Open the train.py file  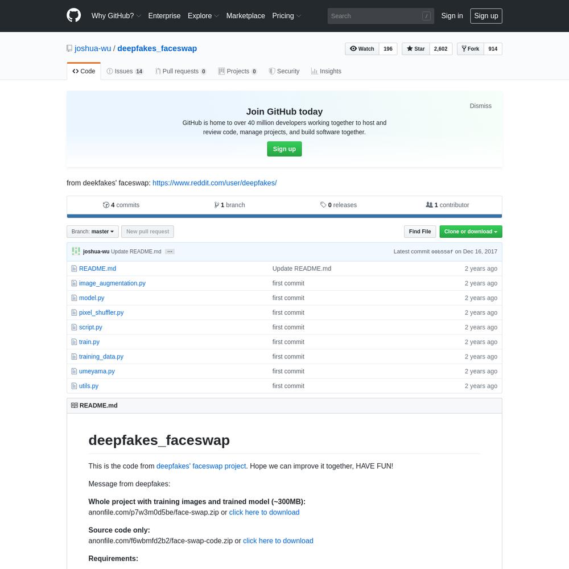[89, 342]
